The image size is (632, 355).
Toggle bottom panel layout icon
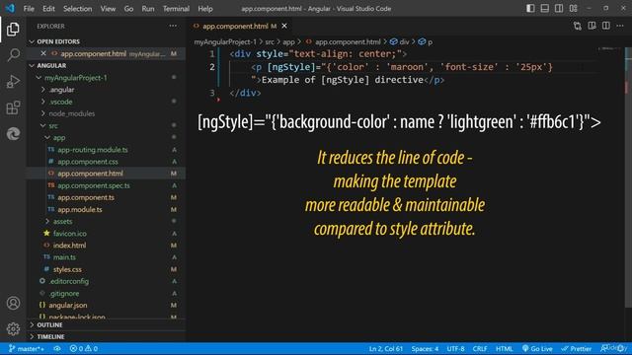(544, 9)
